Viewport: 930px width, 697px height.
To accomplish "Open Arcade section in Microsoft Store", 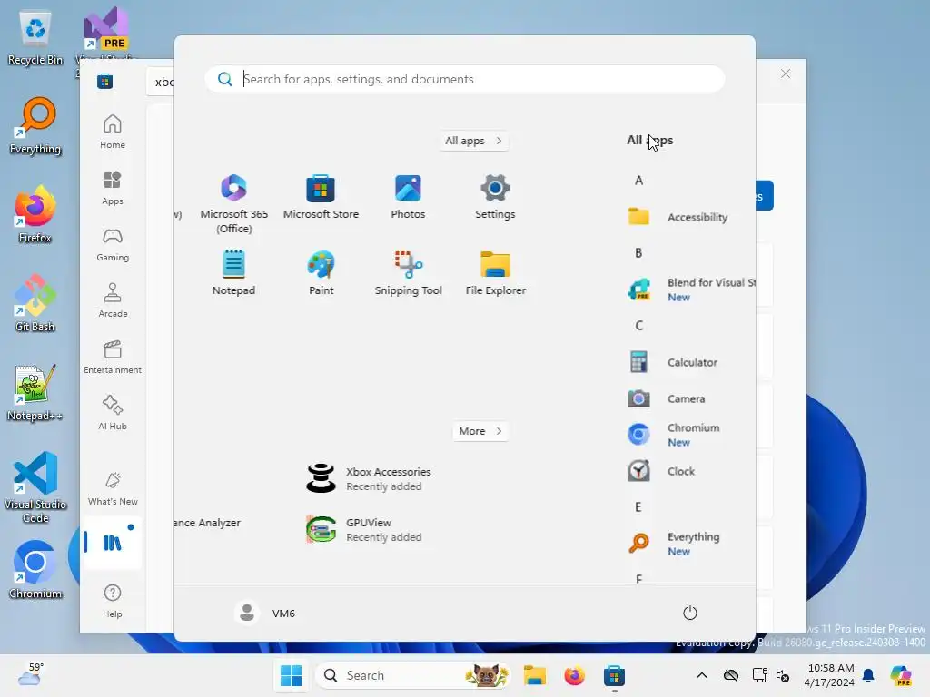I will pyautogui.click(x=113, y=301).
